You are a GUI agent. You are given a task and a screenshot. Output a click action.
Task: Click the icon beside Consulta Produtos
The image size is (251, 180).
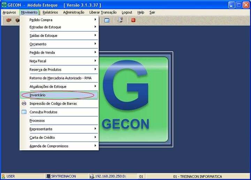tap(24, 112)
